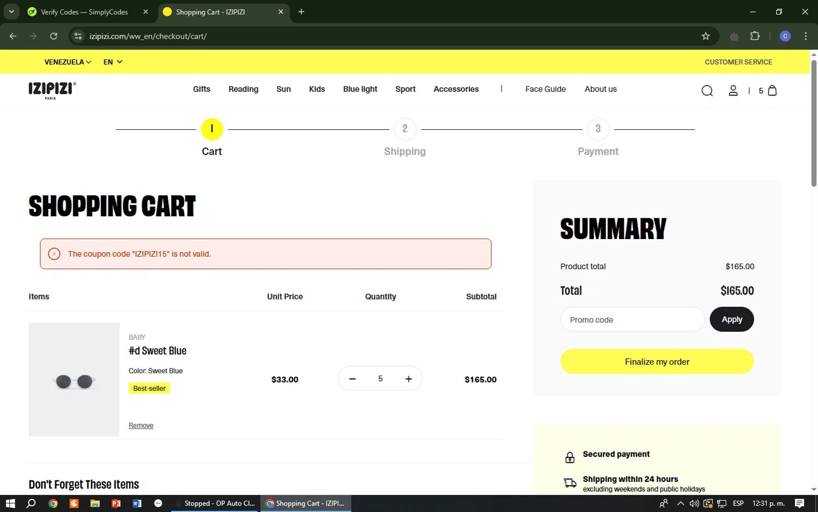
Task: Open the Sport menu
Action: [405, 89]
